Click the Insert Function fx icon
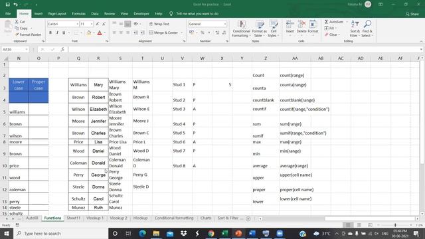425x239 pixels. tap(62, 49)
